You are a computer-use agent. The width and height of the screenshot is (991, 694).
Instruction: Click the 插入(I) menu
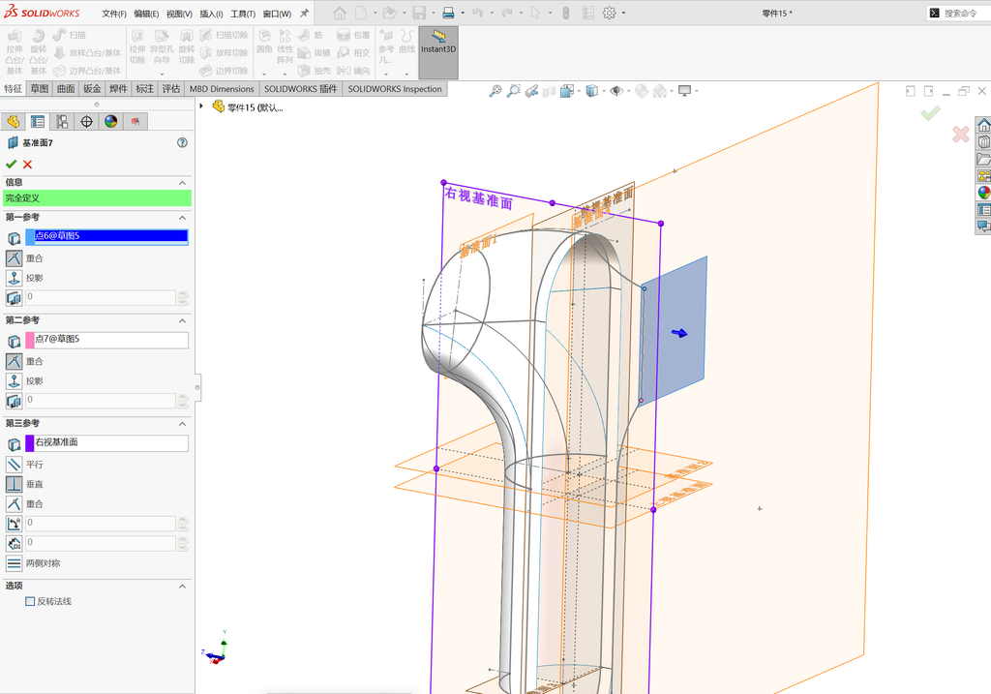[x=211, y=14]
